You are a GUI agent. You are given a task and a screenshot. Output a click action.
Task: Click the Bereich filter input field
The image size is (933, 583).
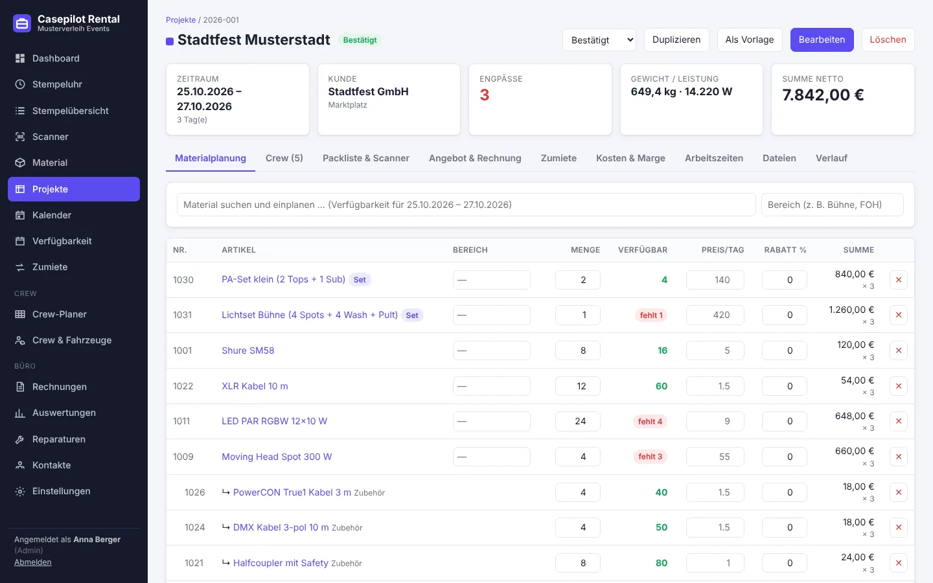pyautogui.click(x=832, y=205)
